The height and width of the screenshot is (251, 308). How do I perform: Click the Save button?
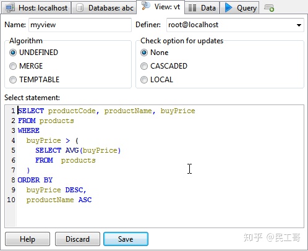pyautogui.click(x=126, y=239)
